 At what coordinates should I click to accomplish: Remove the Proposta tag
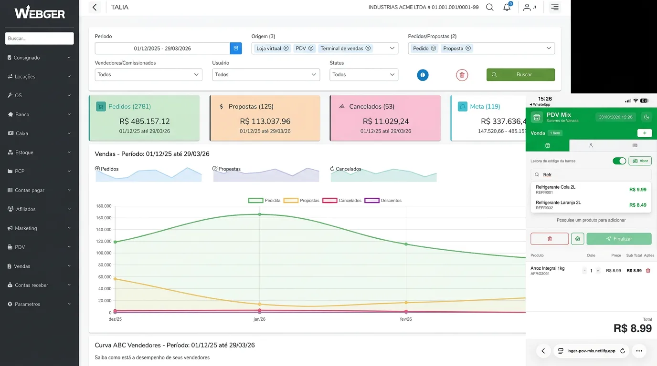tap(468, 48)
